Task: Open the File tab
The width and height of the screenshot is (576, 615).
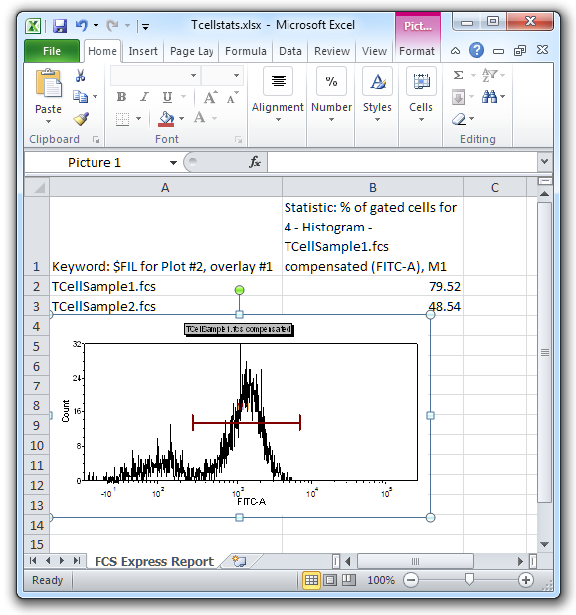Action: coord(52,51)
